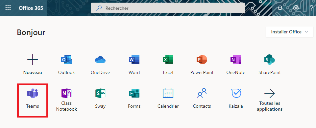Screen dimensions: 316x128
Task: Launch the Excel app icon
Action: tap(168, 60)
